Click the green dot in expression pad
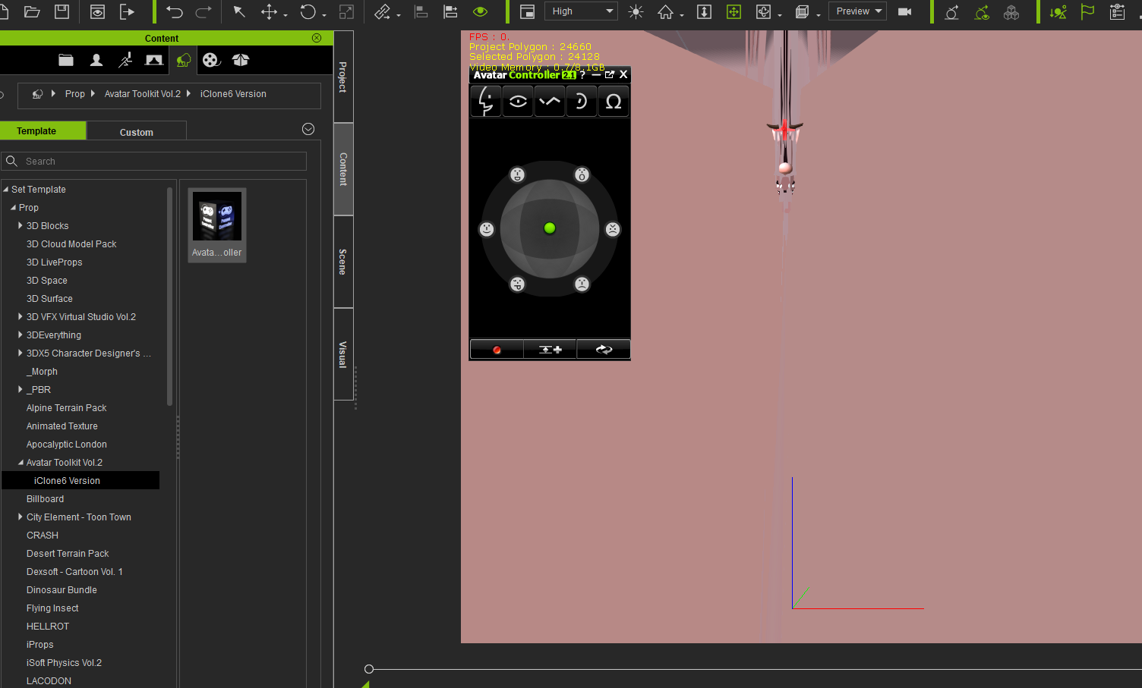This screenshot has width=1142, height=688. click(550, 228)
